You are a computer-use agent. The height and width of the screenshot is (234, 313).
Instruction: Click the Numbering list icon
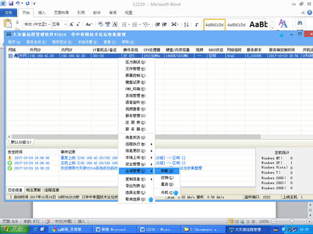pos(135,24)
